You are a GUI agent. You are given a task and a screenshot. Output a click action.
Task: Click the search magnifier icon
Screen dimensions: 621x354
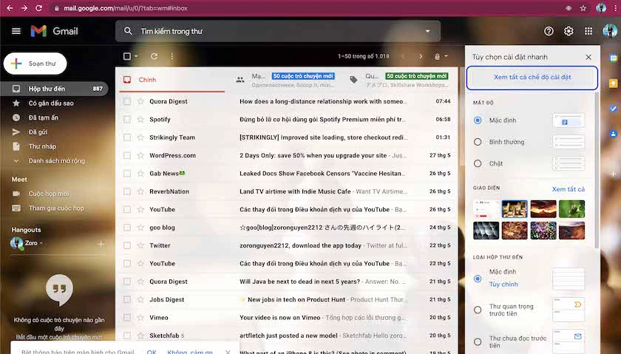click(x=127, y=31)
